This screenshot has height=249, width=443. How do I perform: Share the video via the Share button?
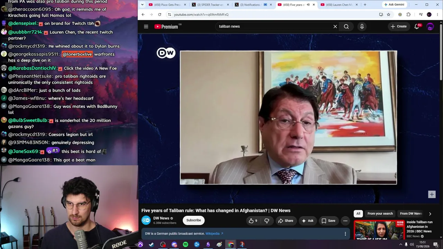coord(286,221)
